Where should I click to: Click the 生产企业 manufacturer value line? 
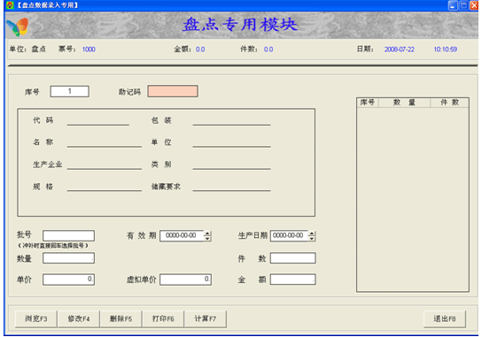[x=105, y=165]
